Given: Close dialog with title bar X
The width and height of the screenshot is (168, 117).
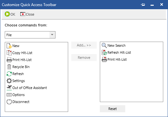Looking at the screenshot, I should point(162,4).
